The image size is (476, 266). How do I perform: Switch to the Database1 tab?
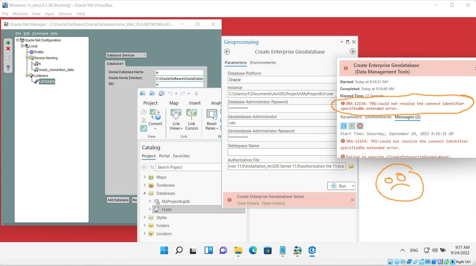point(115,63)
